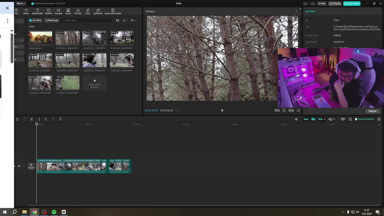384x216 pixels.
Task: Expand the media sort order dropdown
Action: tap(125, 20)
